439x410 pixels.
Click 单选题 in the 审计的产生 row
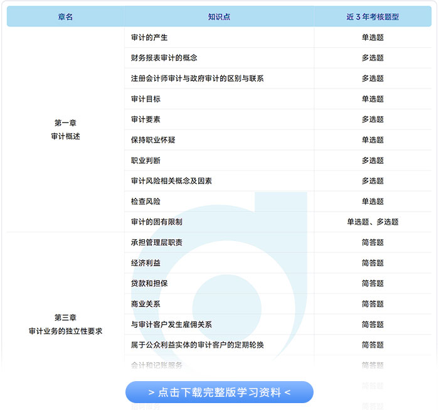click(x=373, y=38)
